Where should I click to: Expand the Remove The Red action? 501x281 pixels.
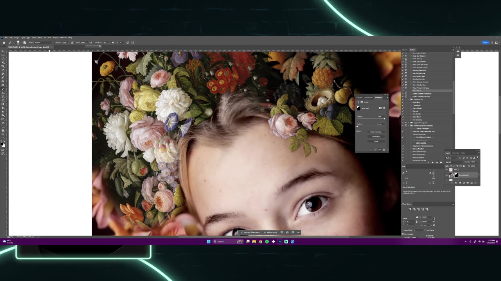pyautogui.click(x=411, y=149)
